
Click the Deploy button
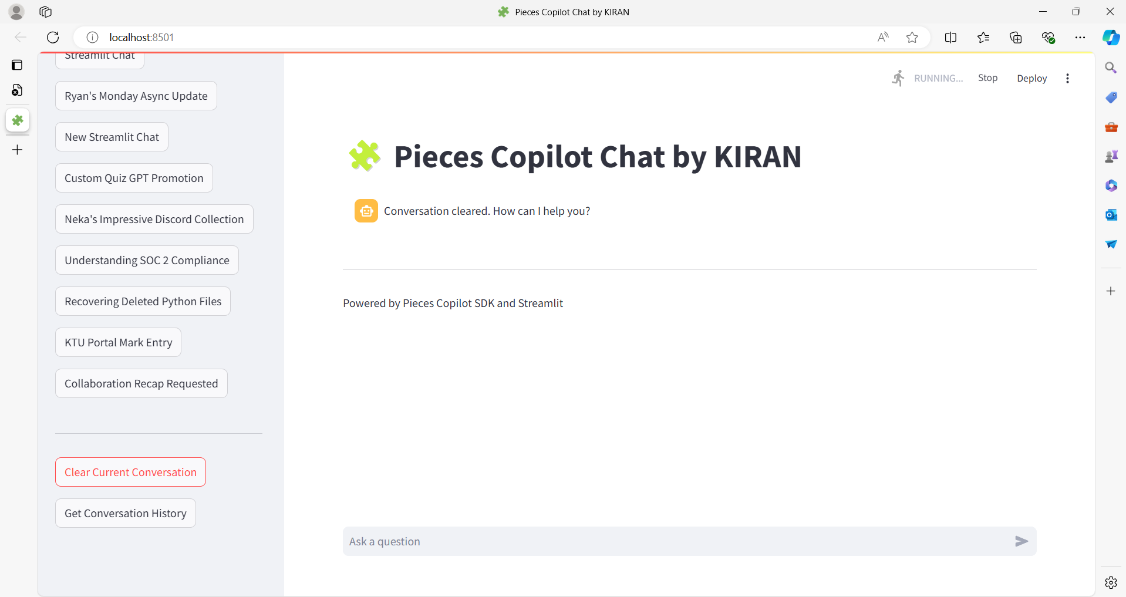pyautogui.click(x=1031, y=78)
